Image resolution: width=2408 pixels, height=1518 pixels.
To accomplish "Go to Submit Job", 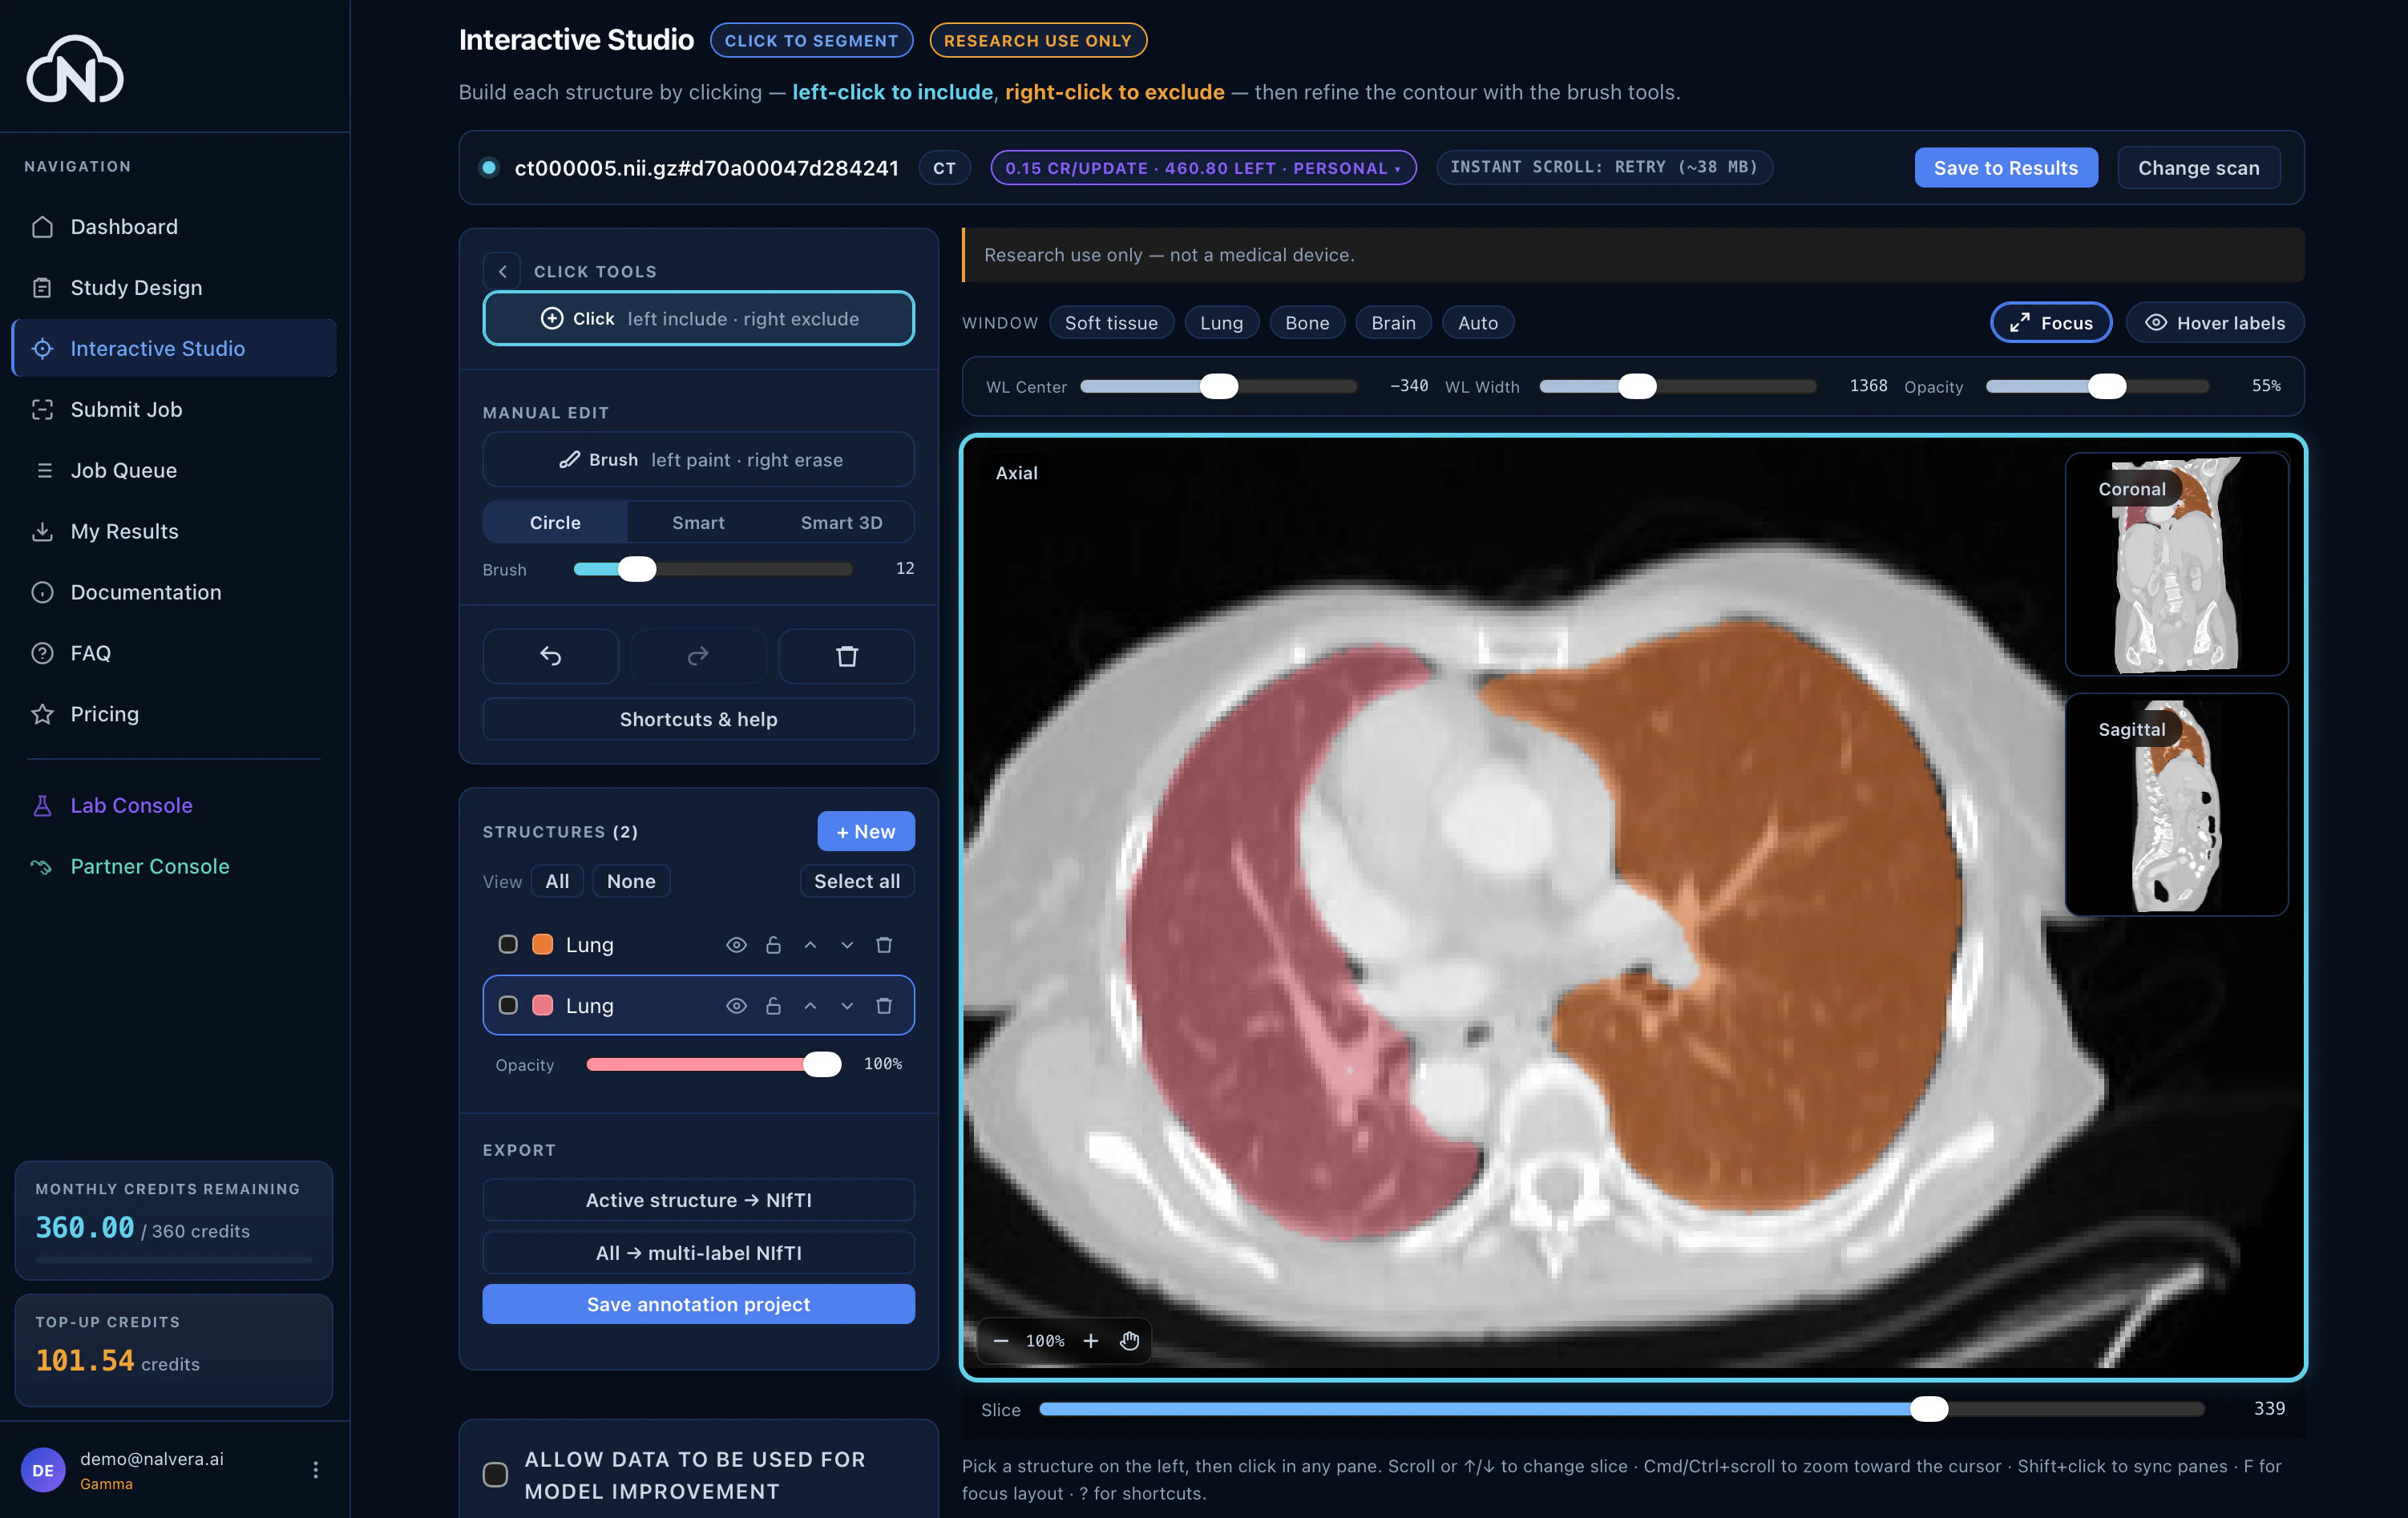I will pyautogui.click(x=174, y=409).
